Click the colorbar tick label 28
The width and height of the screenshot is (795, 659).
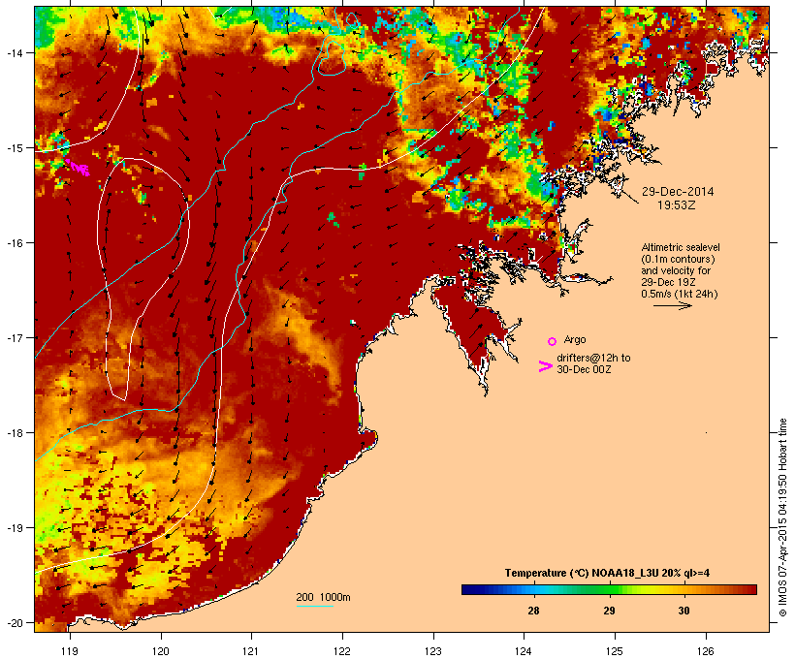tap(533, 611)
